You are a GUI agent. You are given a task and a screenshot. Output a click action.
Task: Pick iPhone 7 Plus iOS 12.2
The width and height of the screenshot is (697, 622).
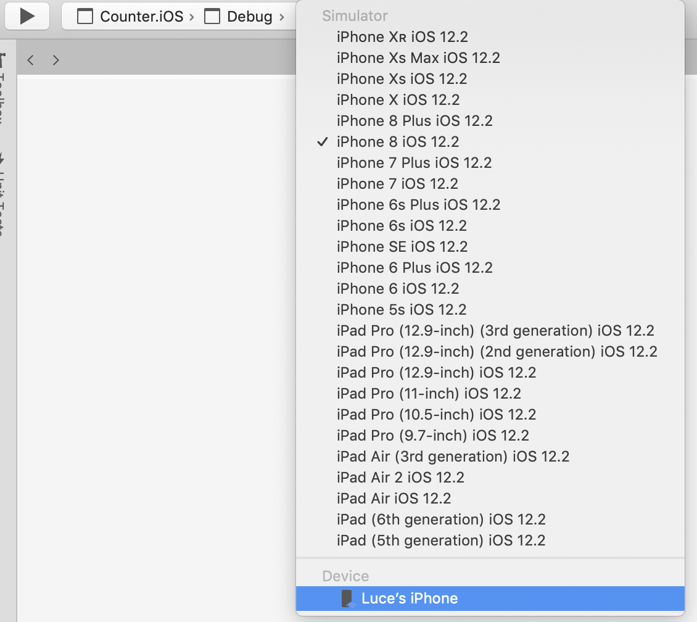tap(490, 163)
